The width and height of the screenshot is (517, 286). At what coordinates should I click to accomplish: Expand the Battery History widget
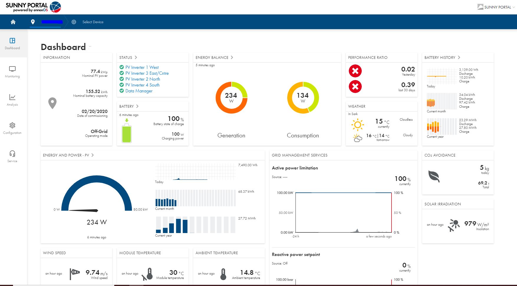[459, 57]
